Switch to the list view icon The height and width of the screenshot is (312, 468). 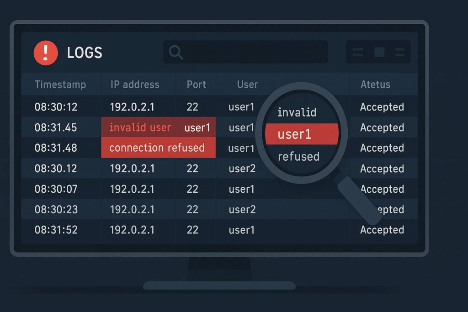[357, 52]
